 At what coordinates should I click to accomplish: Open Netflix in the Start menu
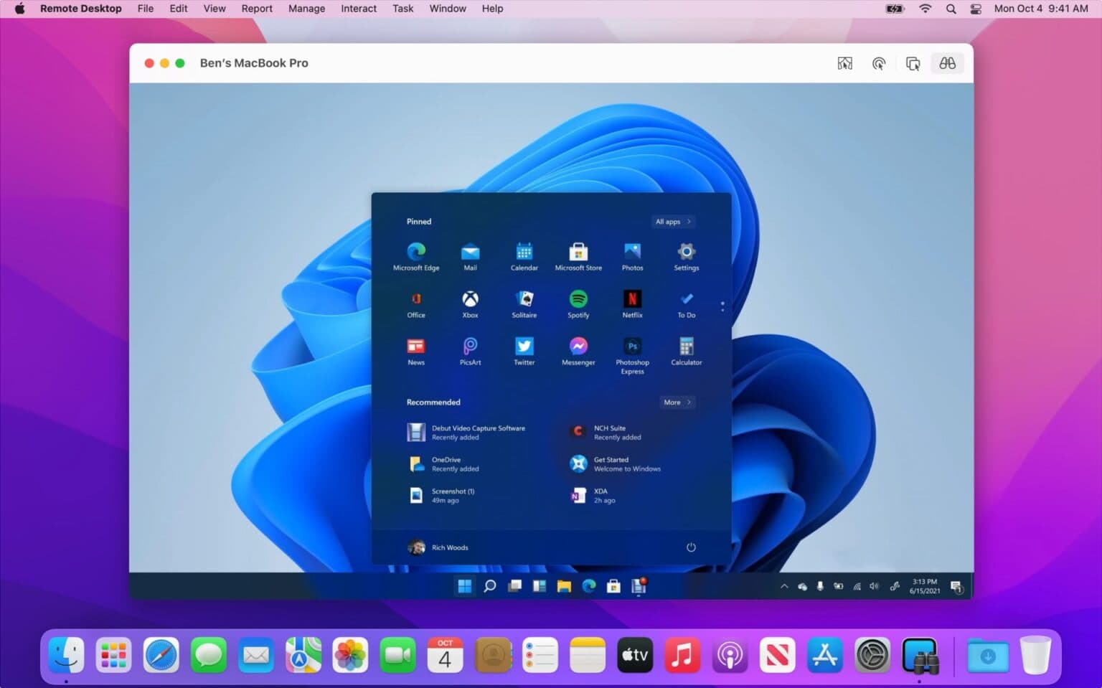(632, 299)
